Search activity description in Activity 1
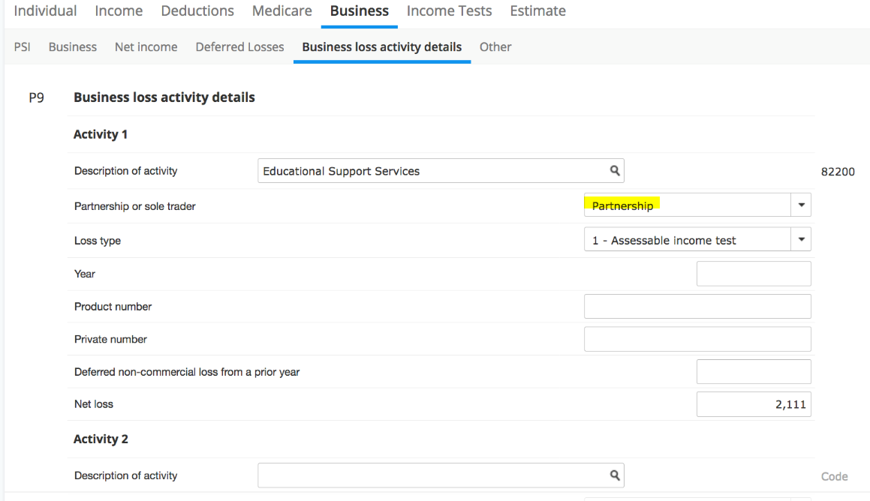The width and height of the screenshot is (870, 501). (615, 171)
